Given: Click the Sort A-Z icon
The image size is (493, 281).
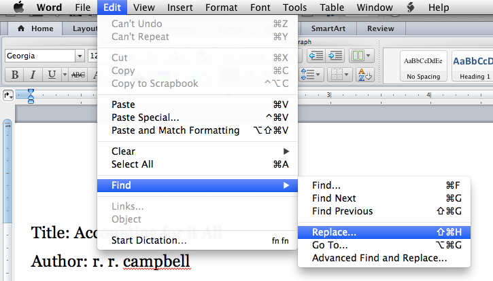Looking at the screenshot, I should 365,75.
